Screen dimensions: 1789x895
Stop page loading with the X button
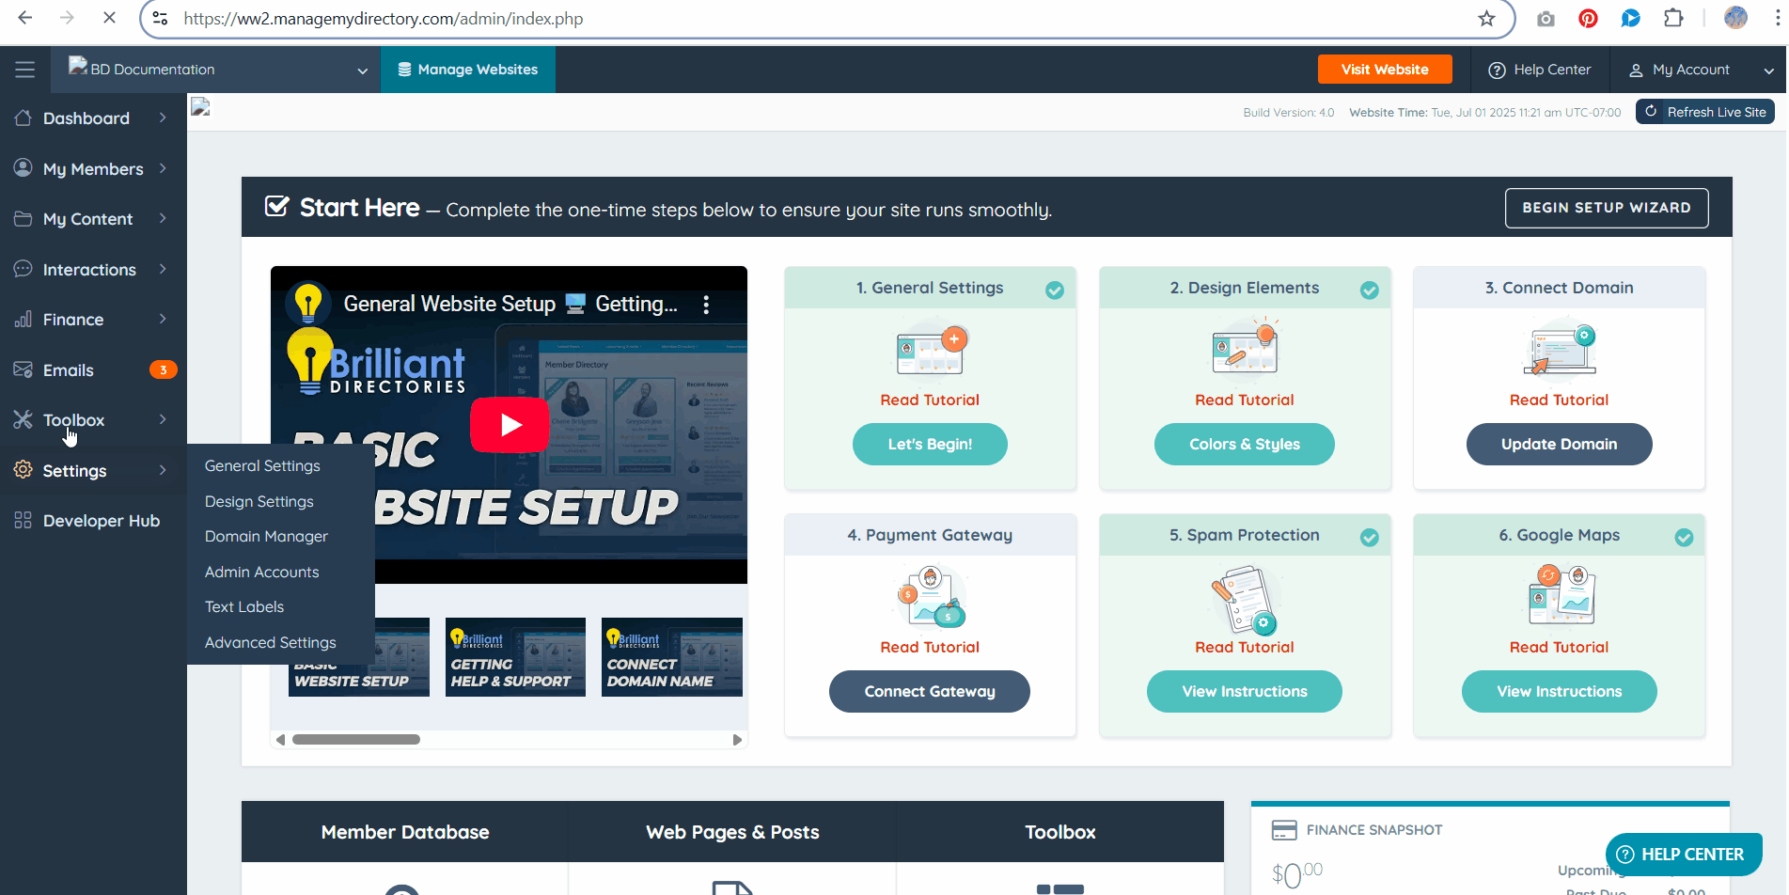(109, 18)
